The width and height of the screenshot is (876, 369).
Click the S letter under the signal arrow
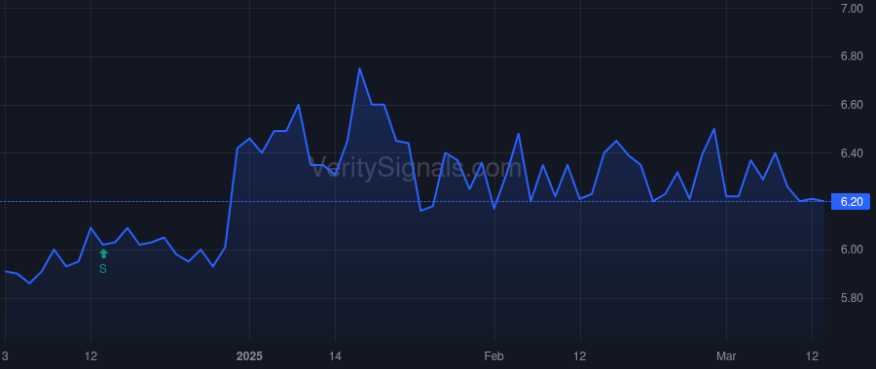point(103,269)
